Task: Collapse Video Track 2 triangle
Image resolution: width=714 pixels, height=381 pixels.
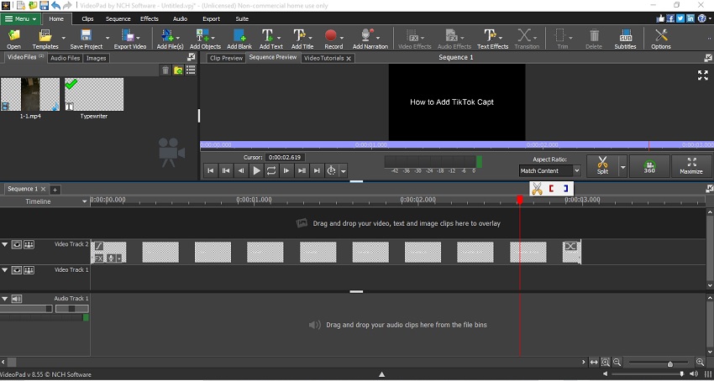Action: tap(5, 244)
